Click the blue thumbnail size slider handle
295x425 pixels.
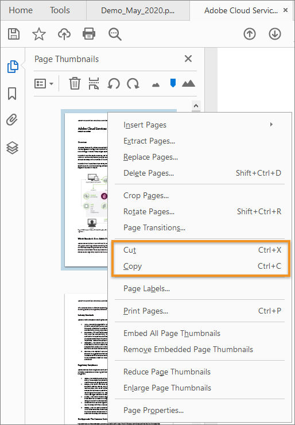(x=173, y=83)
